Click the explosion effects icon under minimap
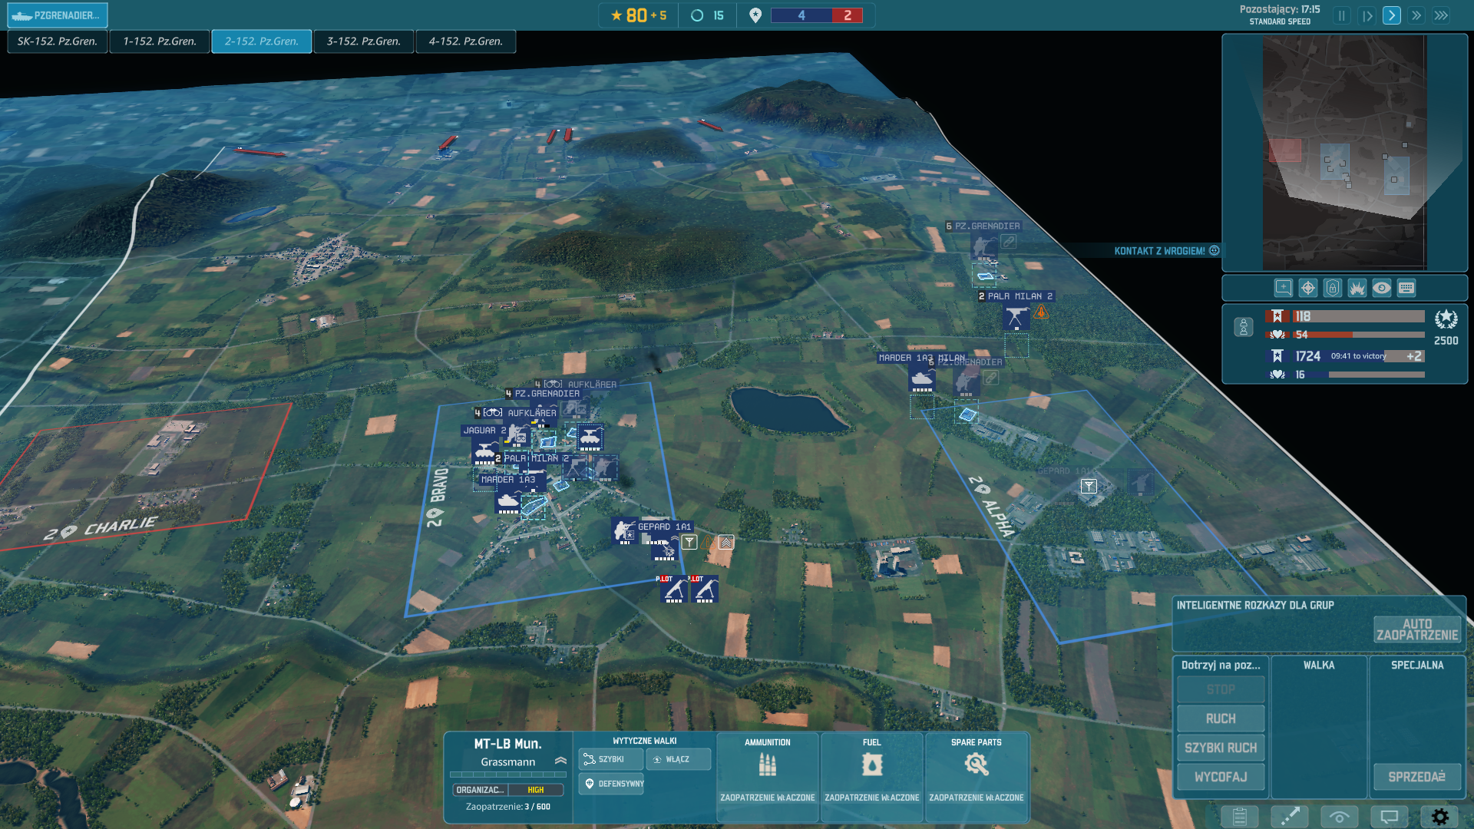This screenshot has height=829, width=1474. [1357, 288]
